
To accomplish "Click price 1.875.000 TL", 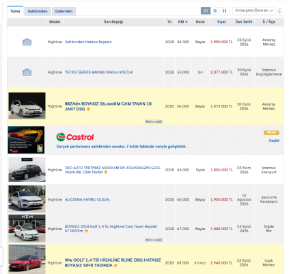I will point(221,106).
